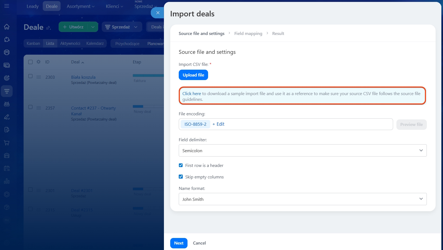The image size is (443, 250).
Task: Click the shopping cart sidebar icon
Action: [x=7, y=143]
